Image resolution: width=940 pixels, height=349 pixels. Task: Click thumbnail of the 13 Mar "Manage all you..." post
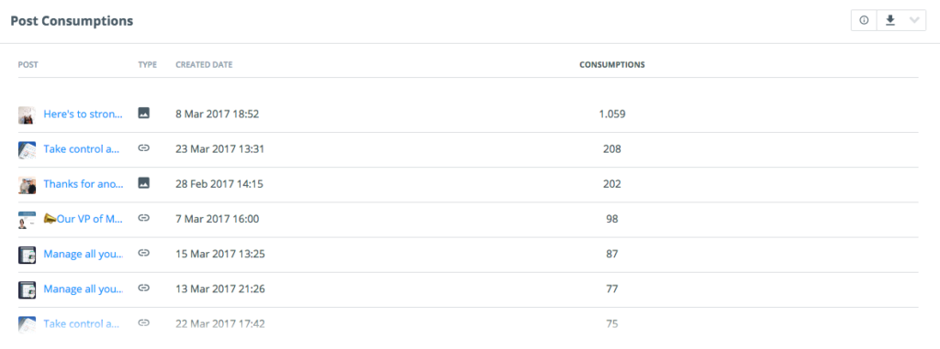tap(27, 289)
